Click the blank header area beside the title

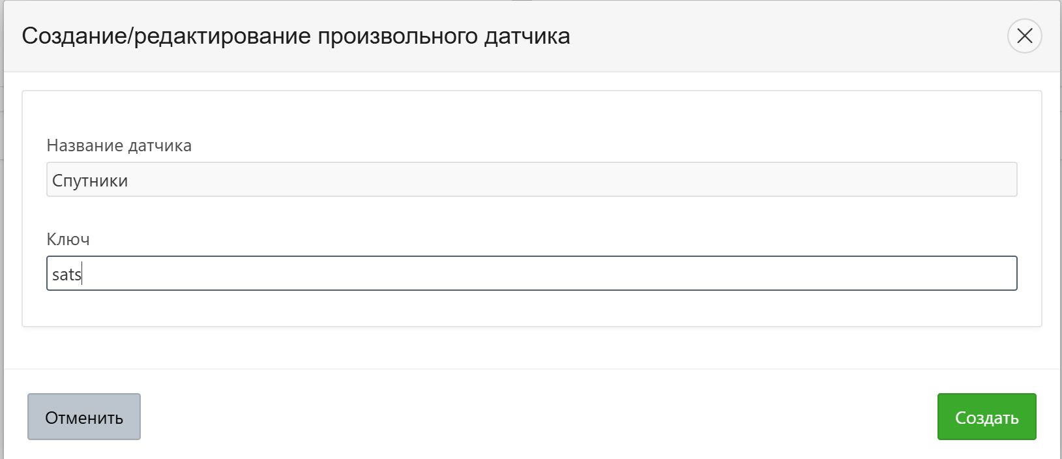coord(782,36)
